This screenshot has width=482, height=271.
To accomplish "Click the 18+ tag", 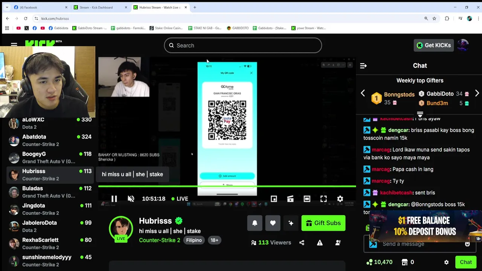I will [214, 240].
